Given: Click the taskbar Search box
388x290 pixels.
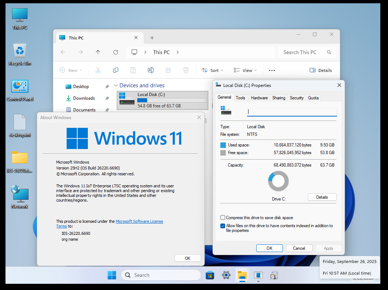Looking at the screenshot, I should coord(161,275).
